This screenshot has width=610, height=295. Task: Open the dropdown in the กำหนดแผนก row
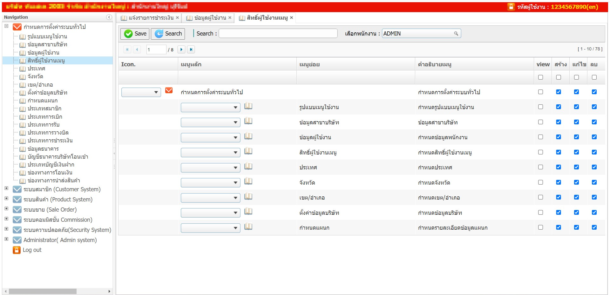pos(210,228)
